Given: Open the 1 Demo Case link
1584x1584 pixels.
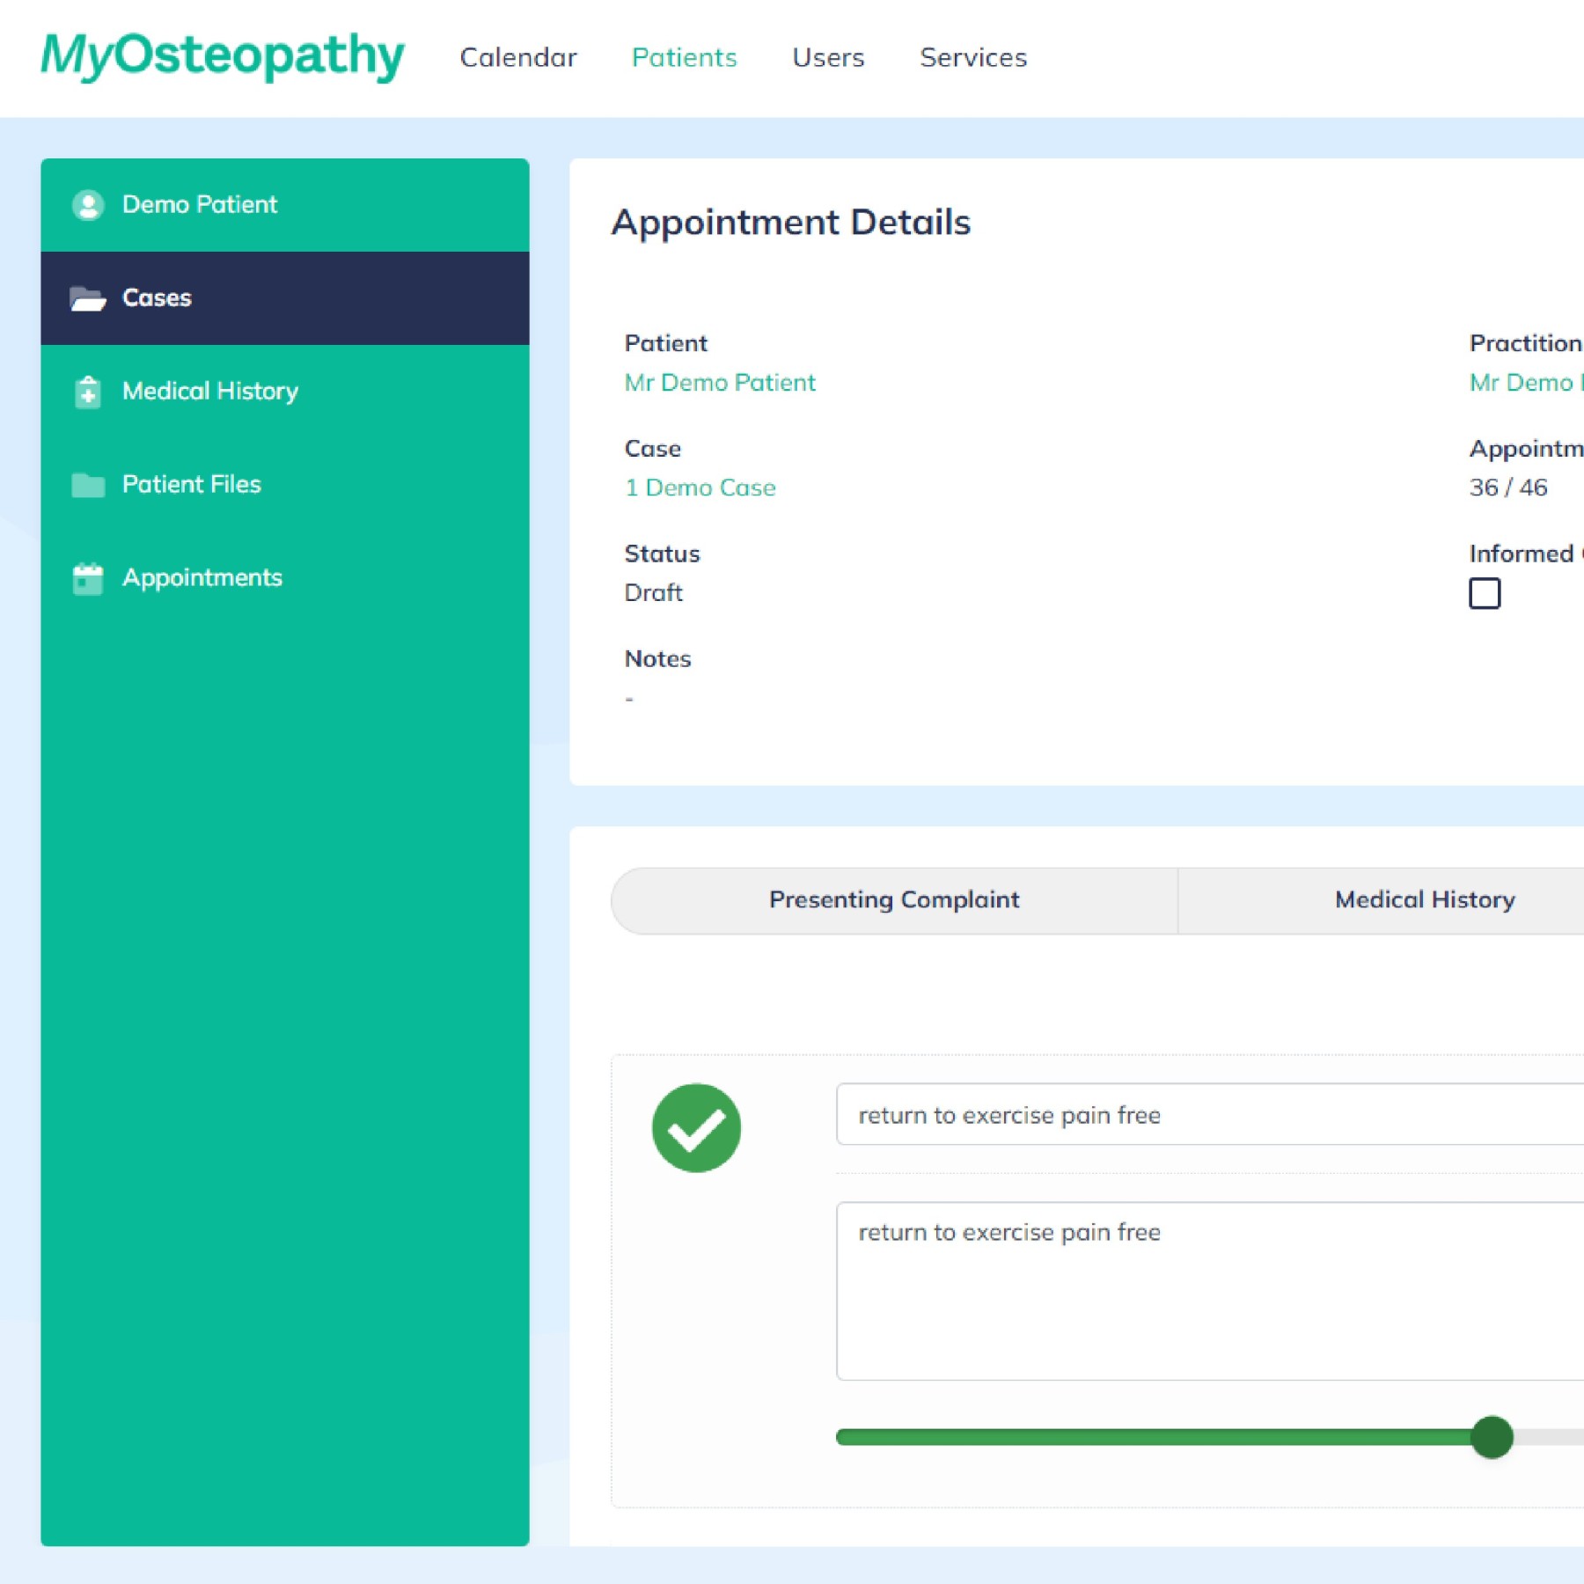Looking at the screenshot, I should [x=700, y=488].
